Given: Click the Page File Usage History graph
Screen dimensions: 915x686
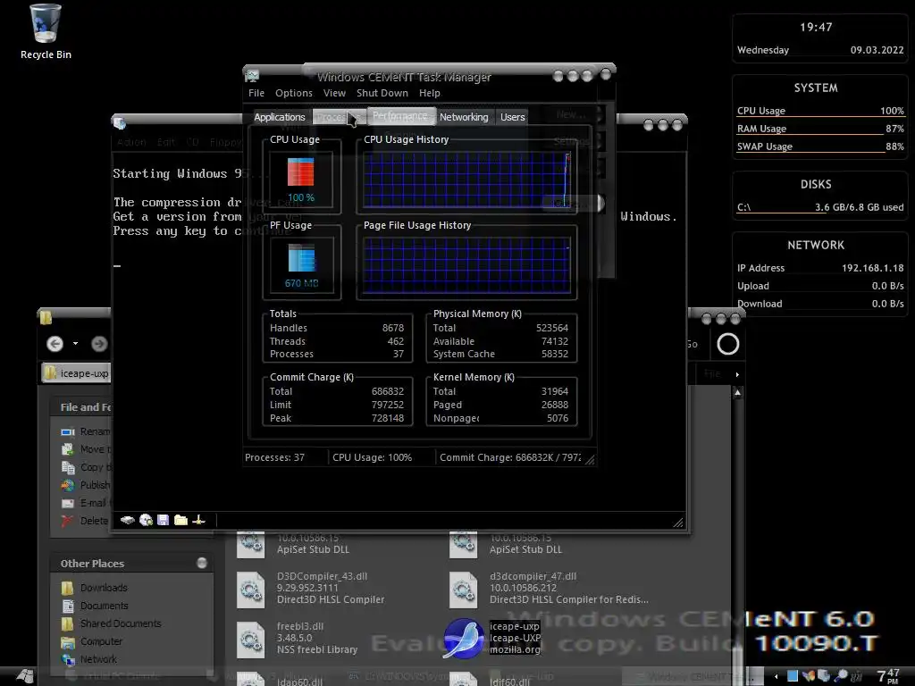Looking at the screenshot, I should pyautogui.click(x=466, y=265).
